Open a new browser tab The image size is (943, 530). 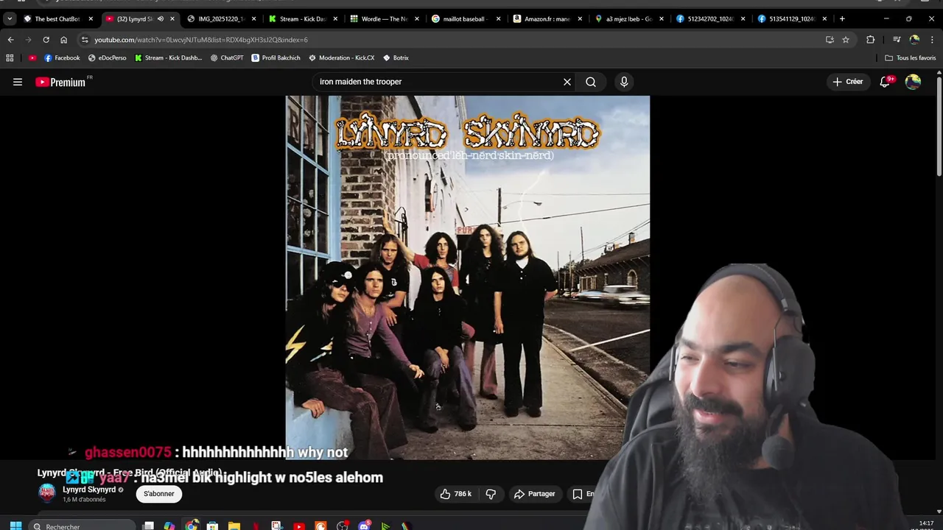coord(842,18)
